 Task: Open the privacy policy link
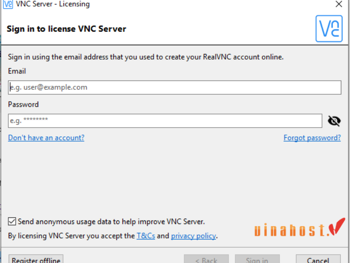193,236
